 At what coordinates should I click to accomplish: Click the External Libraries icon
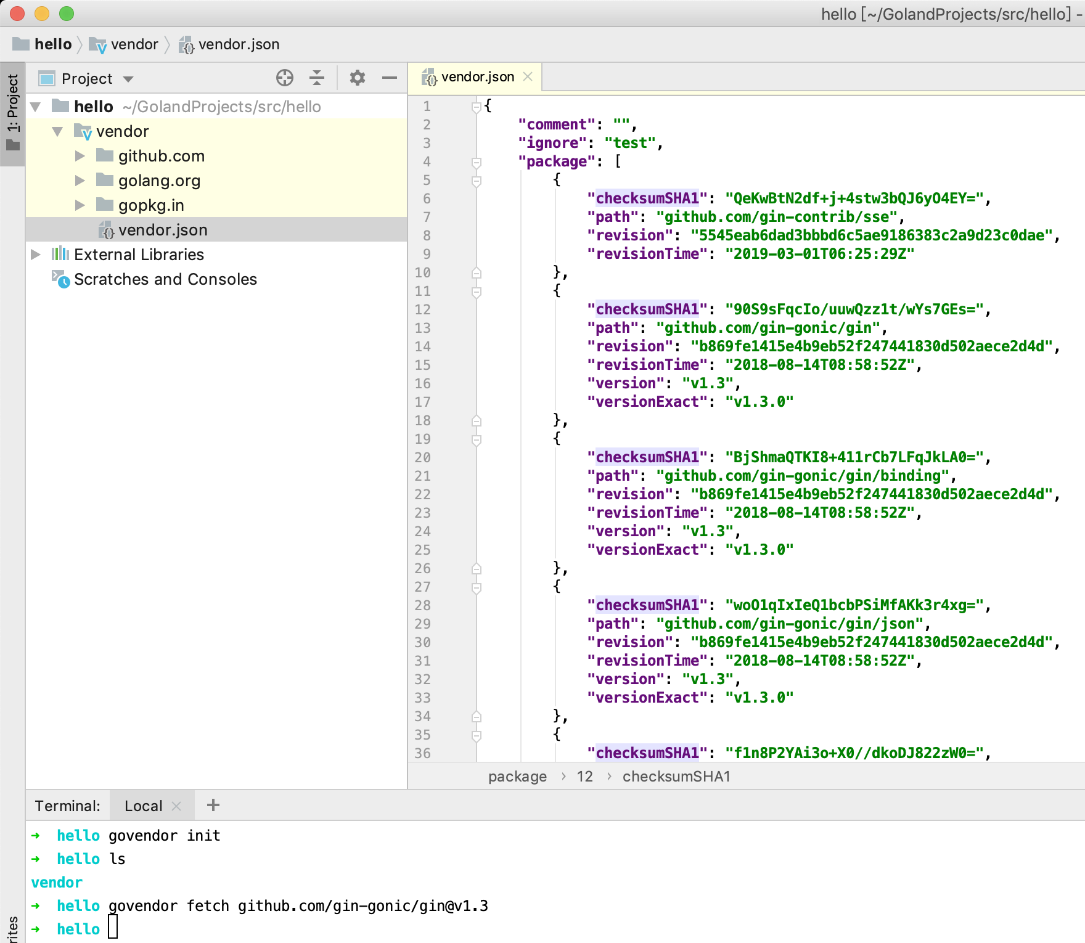[x=60, y=254]
